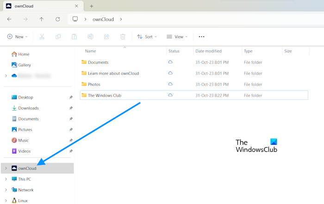Expand the Network tree node
Image resolution: width=324 pixels, height=204 pixels.
[6, 190]
